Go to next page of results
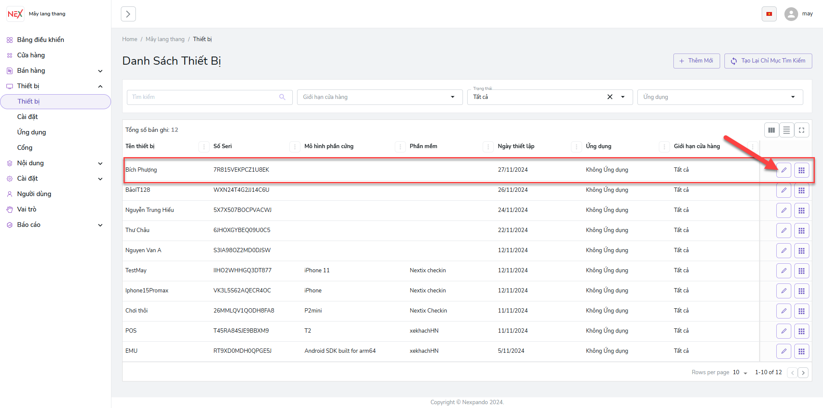The height and width of the screenshot is (408, 823). (803, 372)
